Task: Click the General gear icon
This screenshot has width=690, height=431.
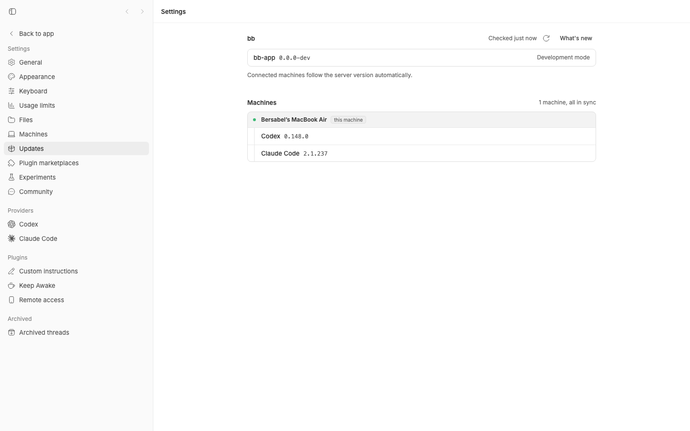Action: pos(11,62)
